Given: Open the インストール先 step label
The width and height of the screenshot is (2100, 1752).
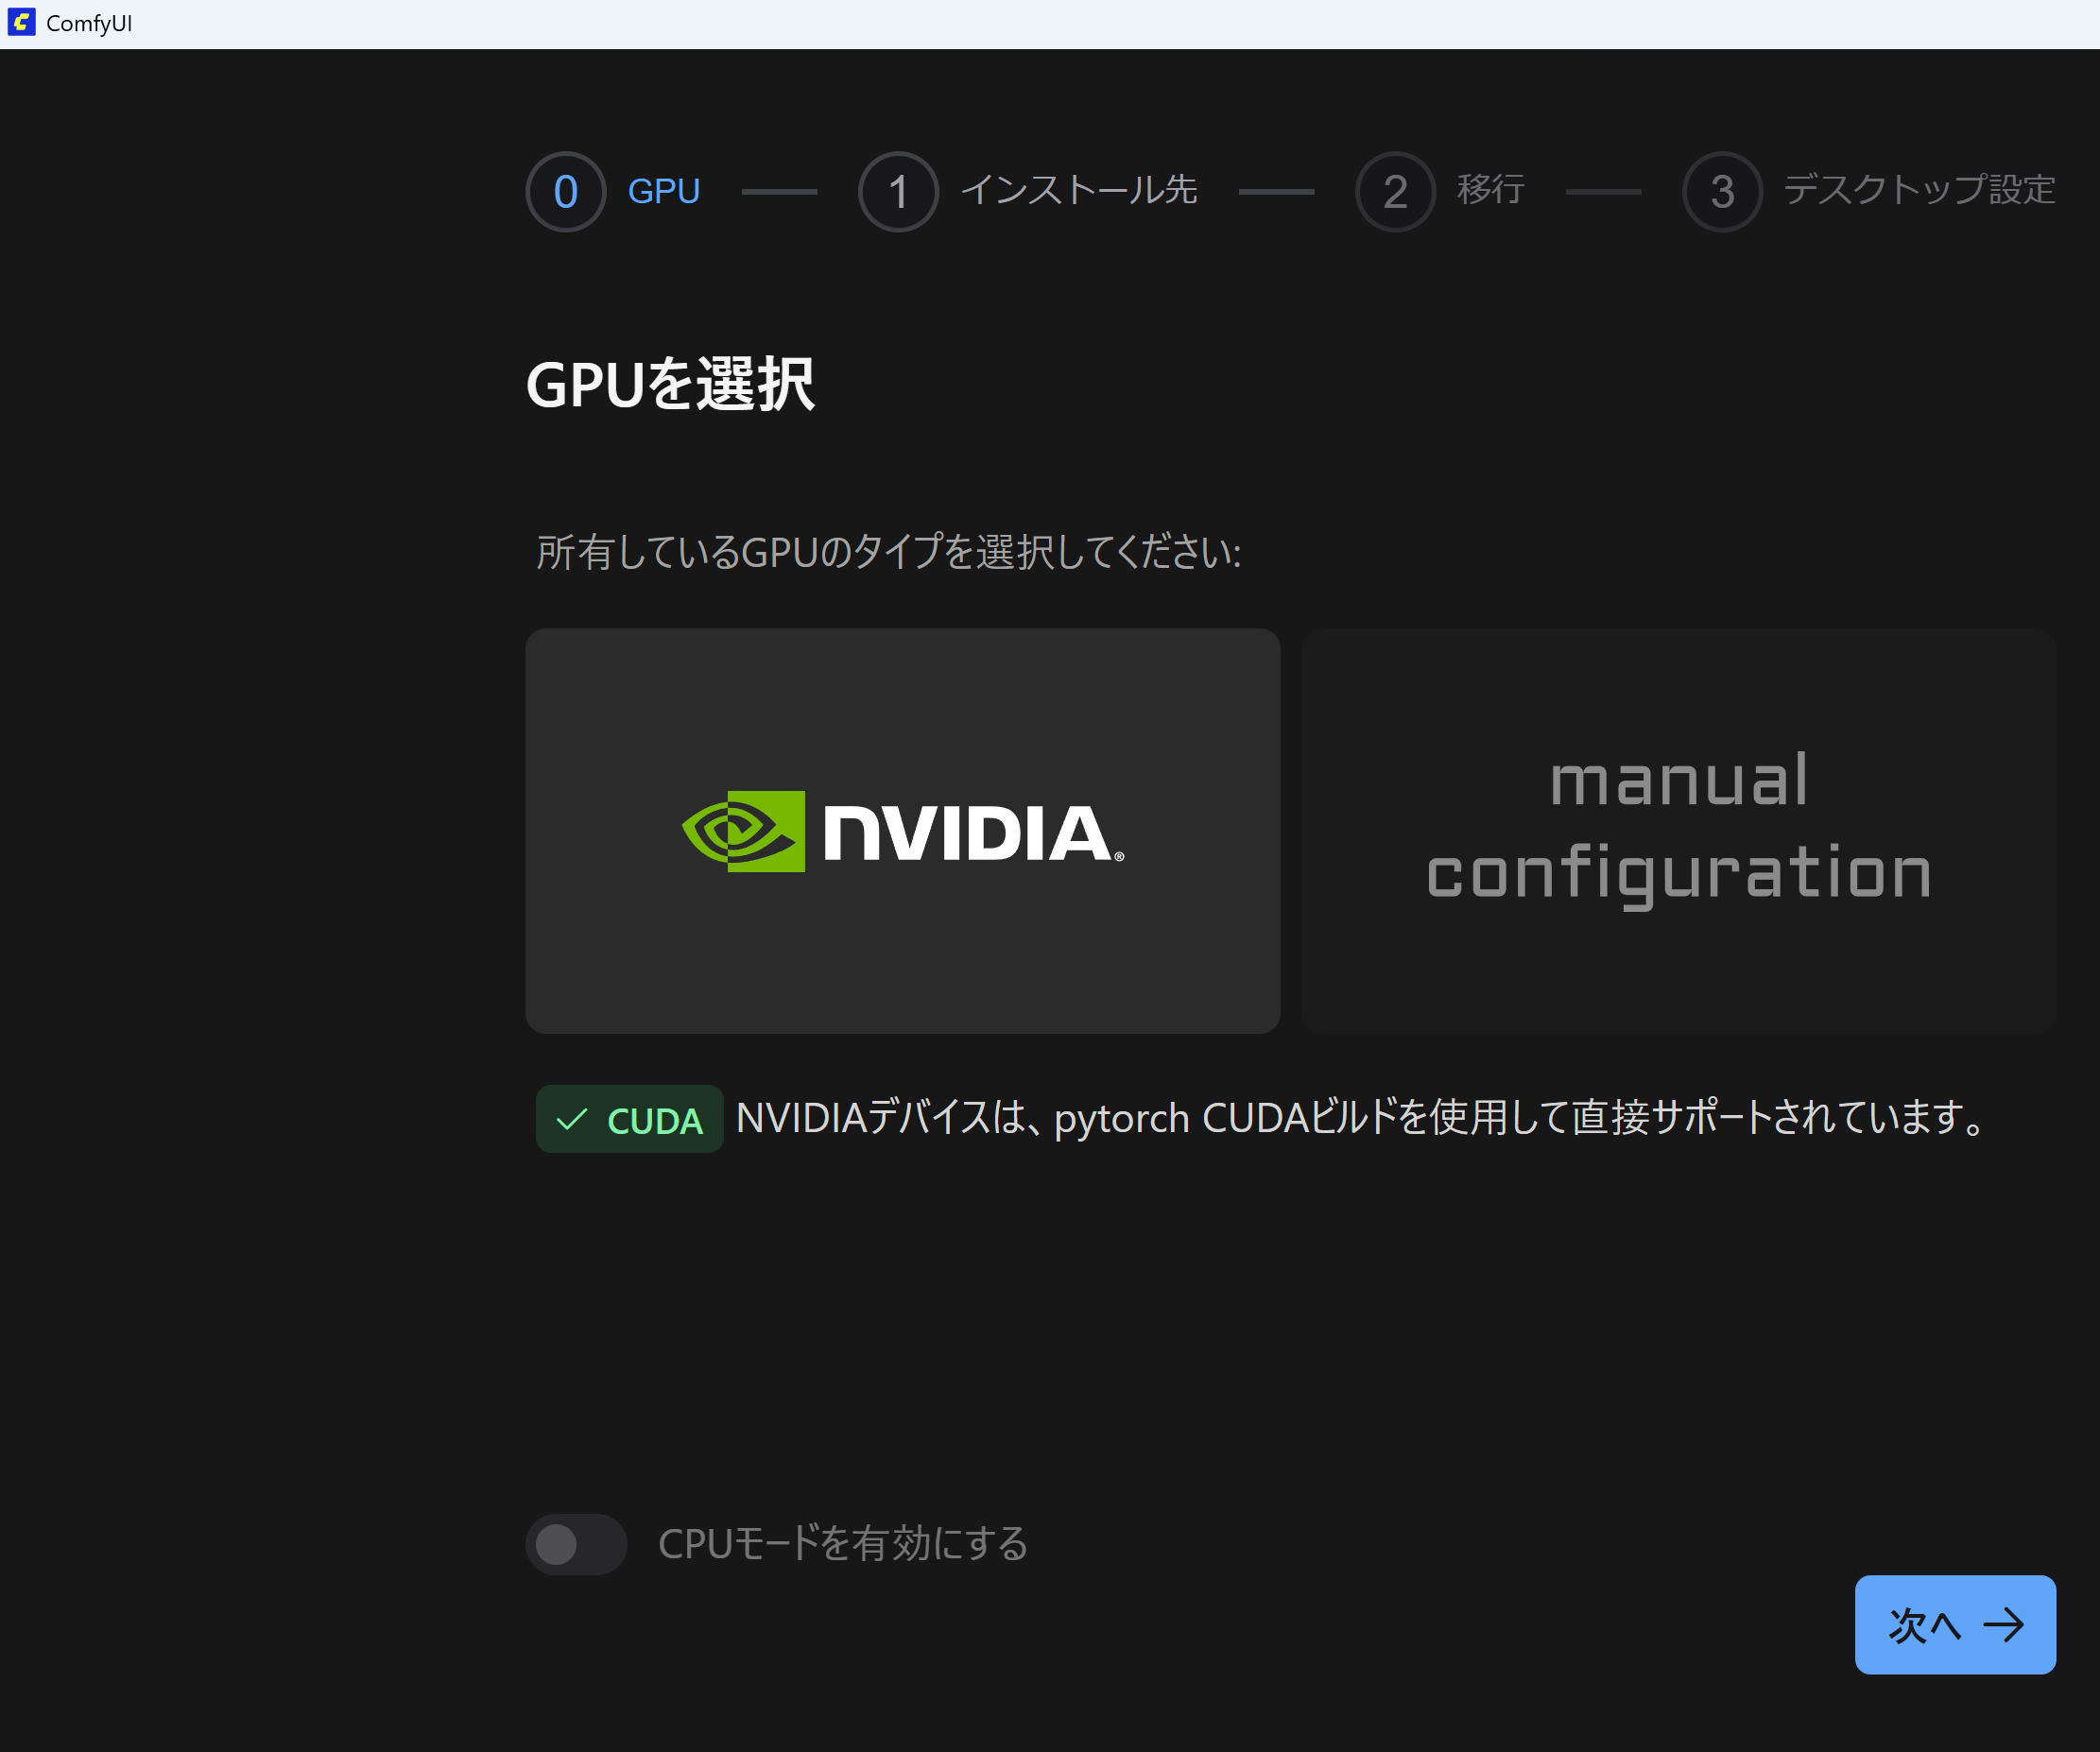Looking at the screenshot, I should click(1078, 190).
